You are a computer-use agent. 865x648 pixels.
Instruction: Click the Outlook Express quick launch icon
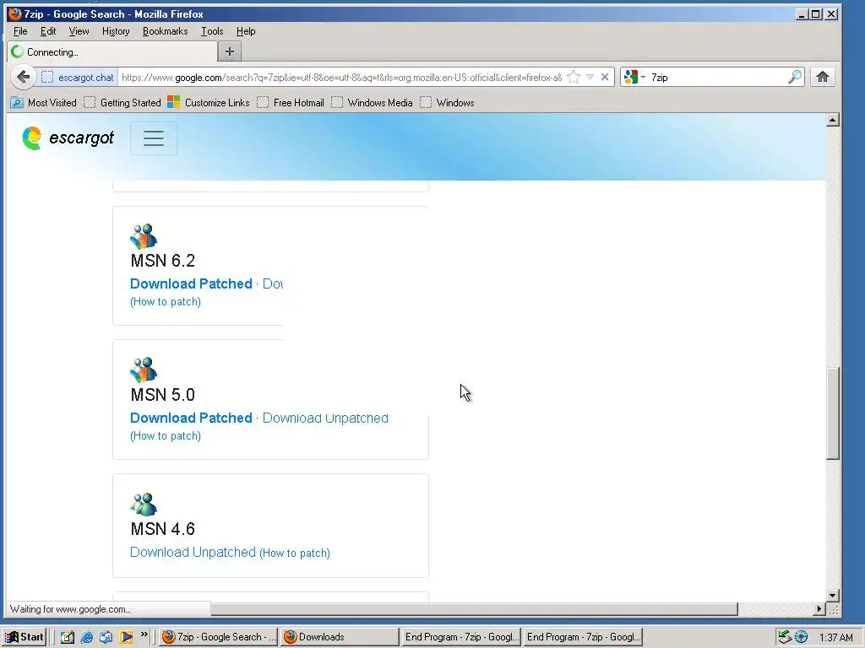106,637
